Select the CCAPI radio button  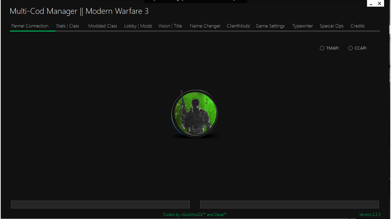pyautogui.click(x=350, y=48)
